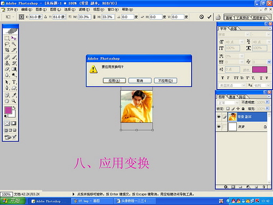The height and width of the screenshot is (205, 273).
Task: Toggle visibility eye of 背景 副本 layer
Action: point(219,117)
